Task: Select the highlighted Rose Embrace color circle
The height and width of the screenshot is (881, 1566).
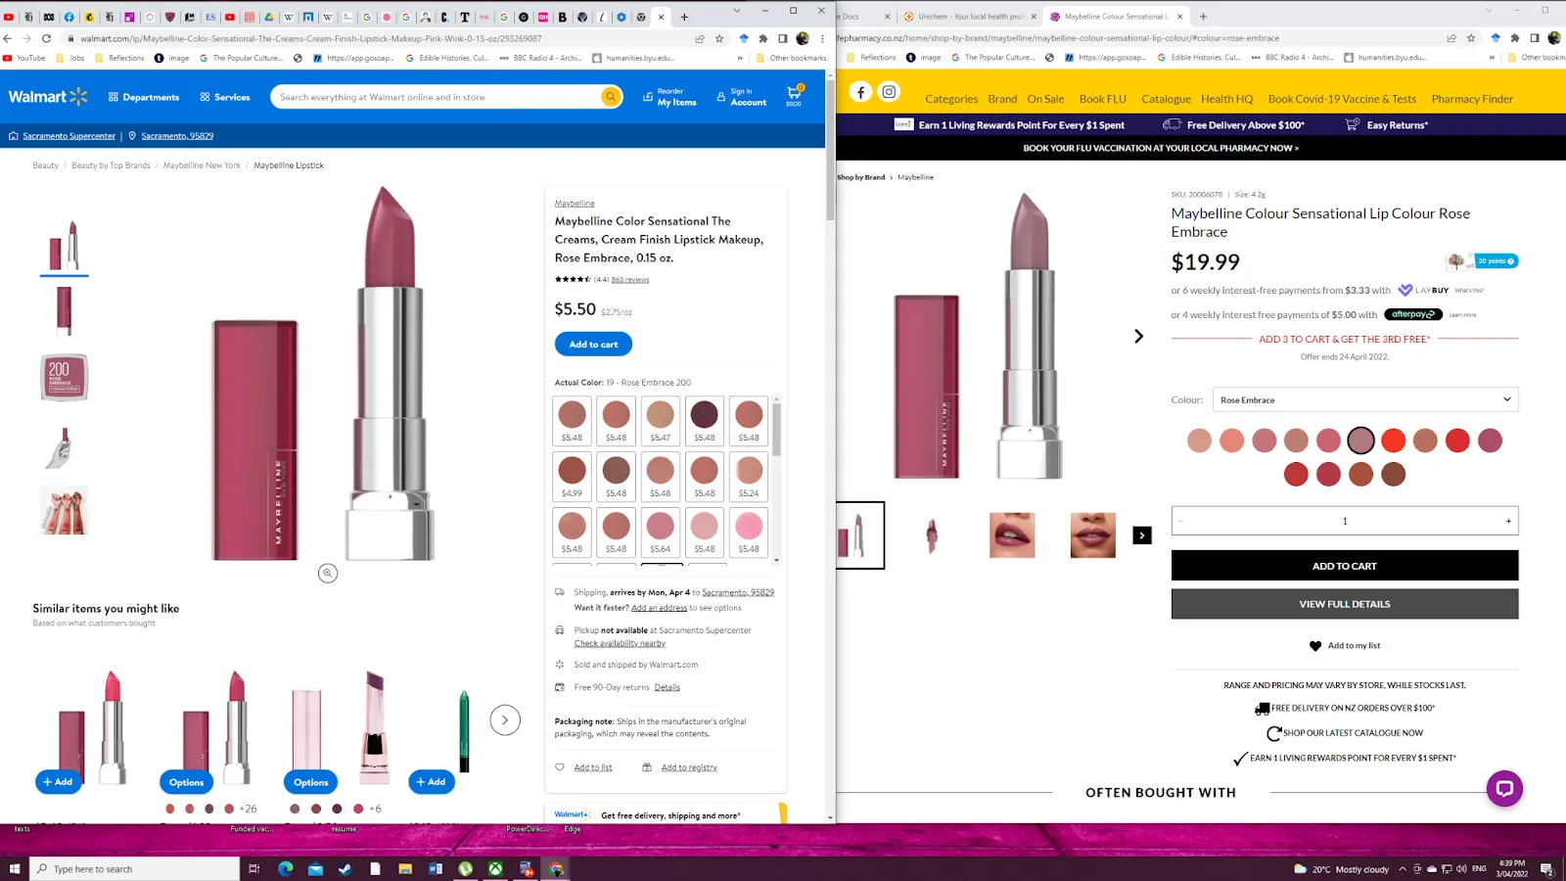Action: coord(1360,440)
